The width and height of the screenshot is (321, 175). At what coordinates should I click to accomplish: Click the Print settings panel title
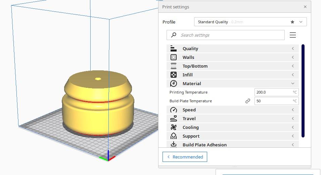point(176,7)
